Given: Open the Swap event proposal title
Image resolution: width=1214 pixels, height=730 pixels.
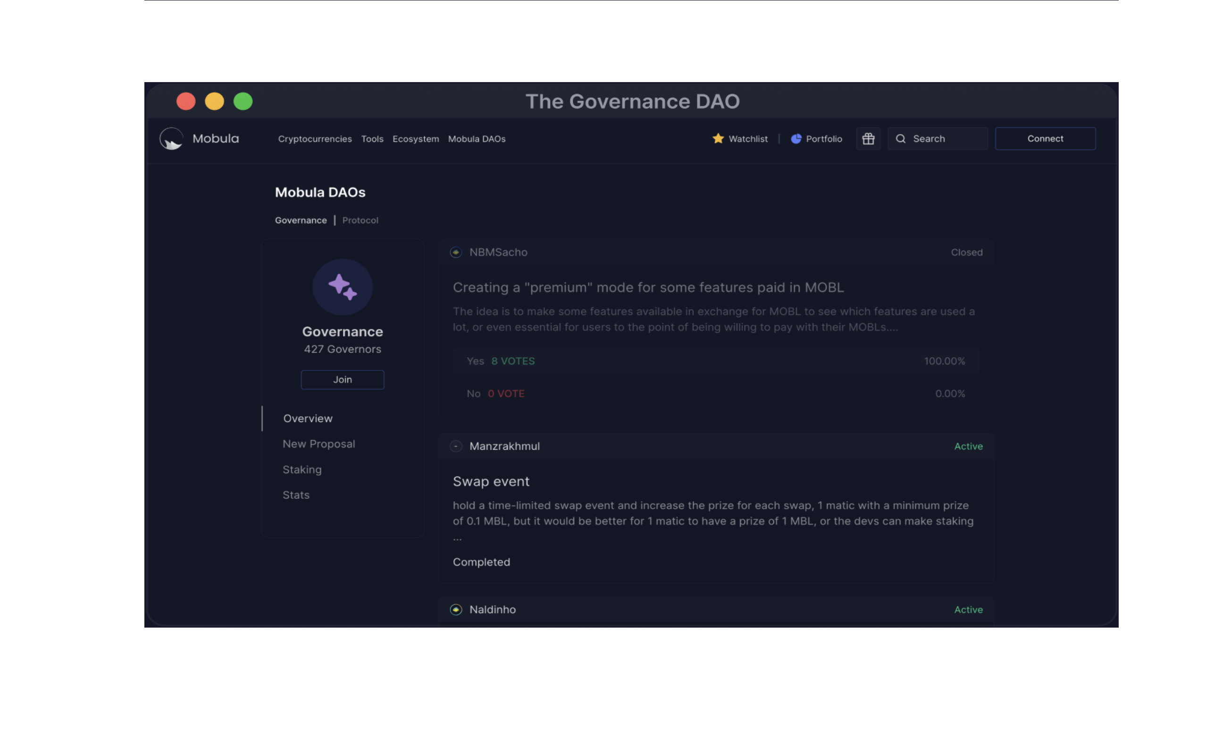Looking at the screenshot, I should [491, 481].
